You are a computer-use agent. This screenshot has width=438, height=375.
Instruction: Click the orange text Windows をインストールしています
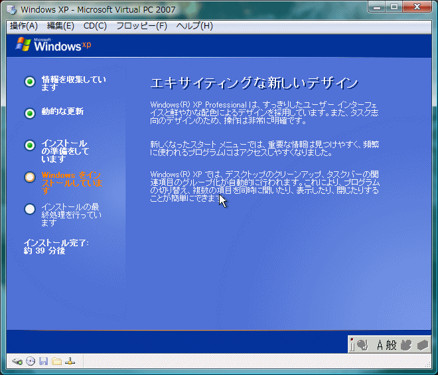click(x=72, y=183)
